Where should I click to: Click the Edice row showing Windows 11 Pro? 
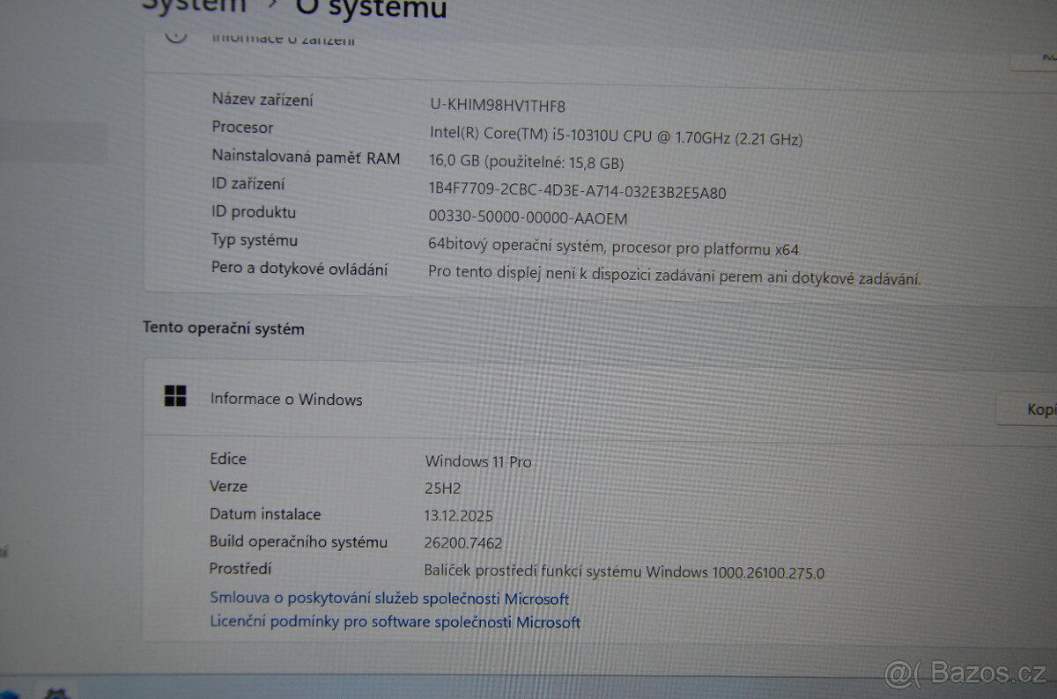478,461
